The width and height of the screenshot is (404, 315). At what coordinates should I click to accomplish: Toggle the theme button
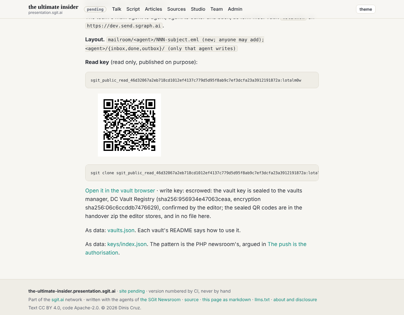(365, 9)
